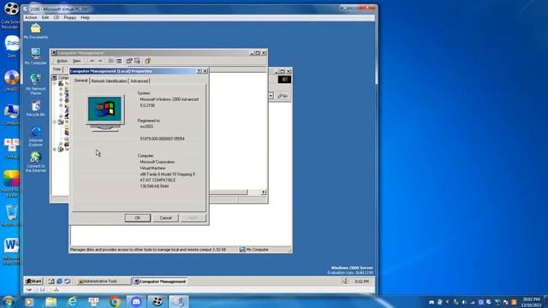This screenshot has width=548, height=308.
Task: Select the Recycle Bin in the virtual machine
Action: pos(36,108)
